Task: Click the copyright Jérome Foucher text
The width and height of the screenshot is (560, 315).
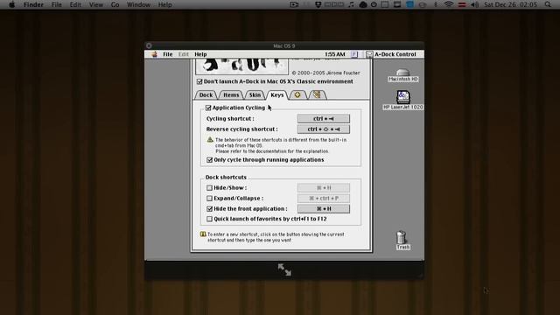Action: tap(325, 73)
